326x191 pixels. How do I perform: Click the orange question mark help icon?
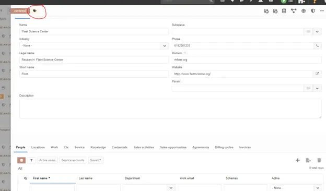pyautogui.click(x=315, y=2)
